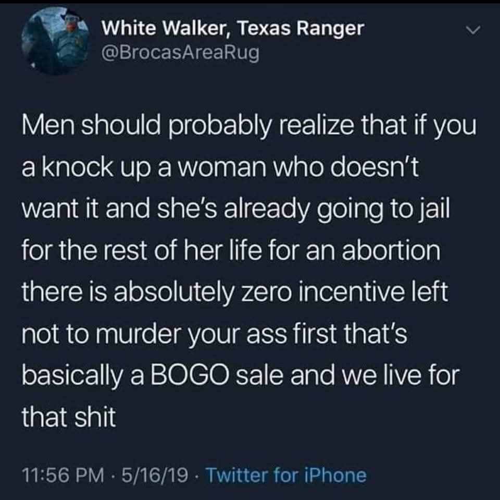Click the line 'for the rest of her life'
Image resolution: width=500 pixels, height=500 pixels.
231,251
